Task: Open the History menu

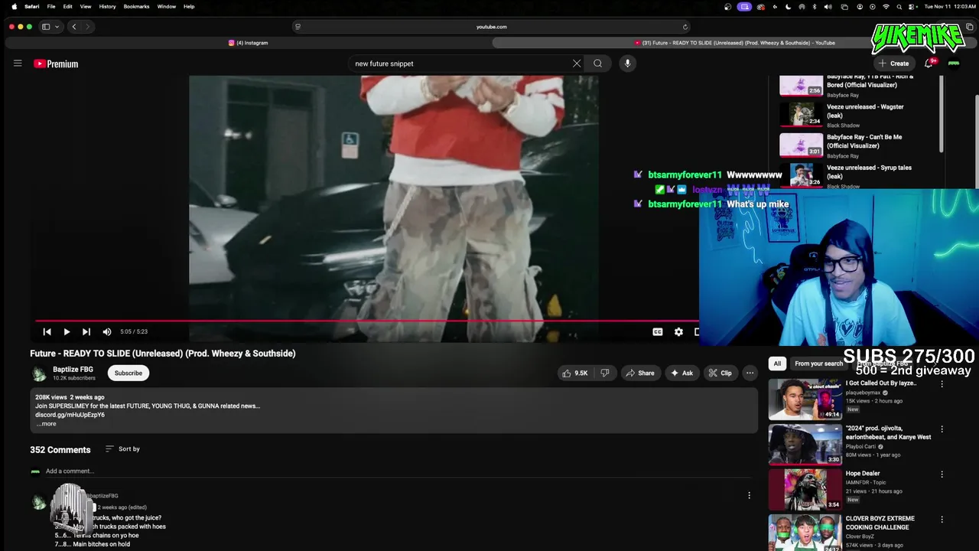Action: point(107,6)
